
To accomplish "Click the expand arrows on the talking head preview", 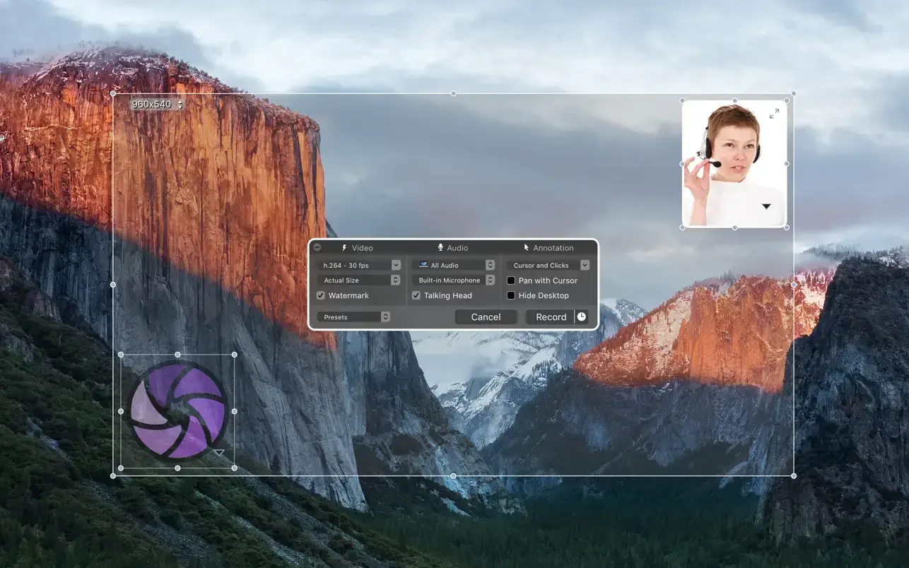I will click(774, 114).
